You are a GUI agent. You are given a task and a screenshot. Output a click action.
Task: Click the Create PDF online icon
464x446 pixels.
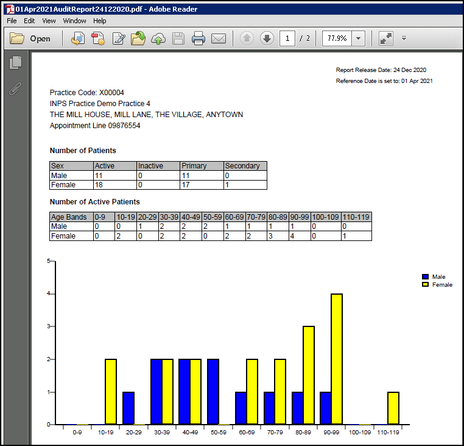tap(98, 38)
